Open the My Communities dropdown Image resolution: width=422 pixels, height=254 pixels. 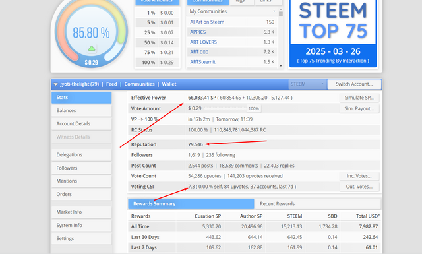click(232, 11)
